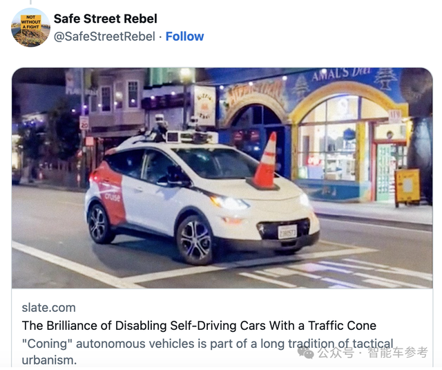Click the @SafeStreetRebel handle
This screenshot has height=370, width=442.
tap(104, 37)
